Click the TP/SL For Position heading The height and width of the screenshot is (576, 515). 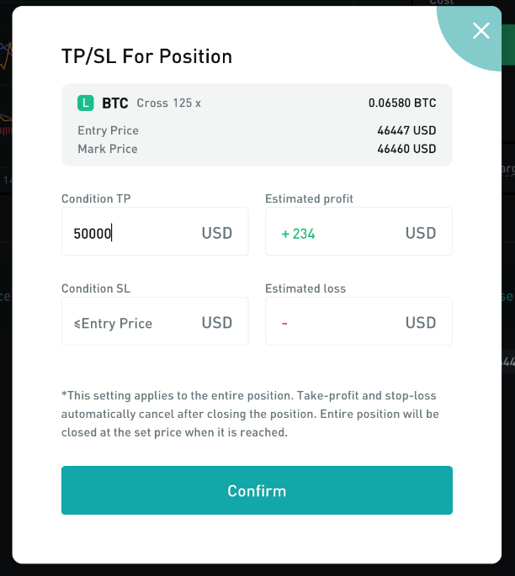click(147, 56)
